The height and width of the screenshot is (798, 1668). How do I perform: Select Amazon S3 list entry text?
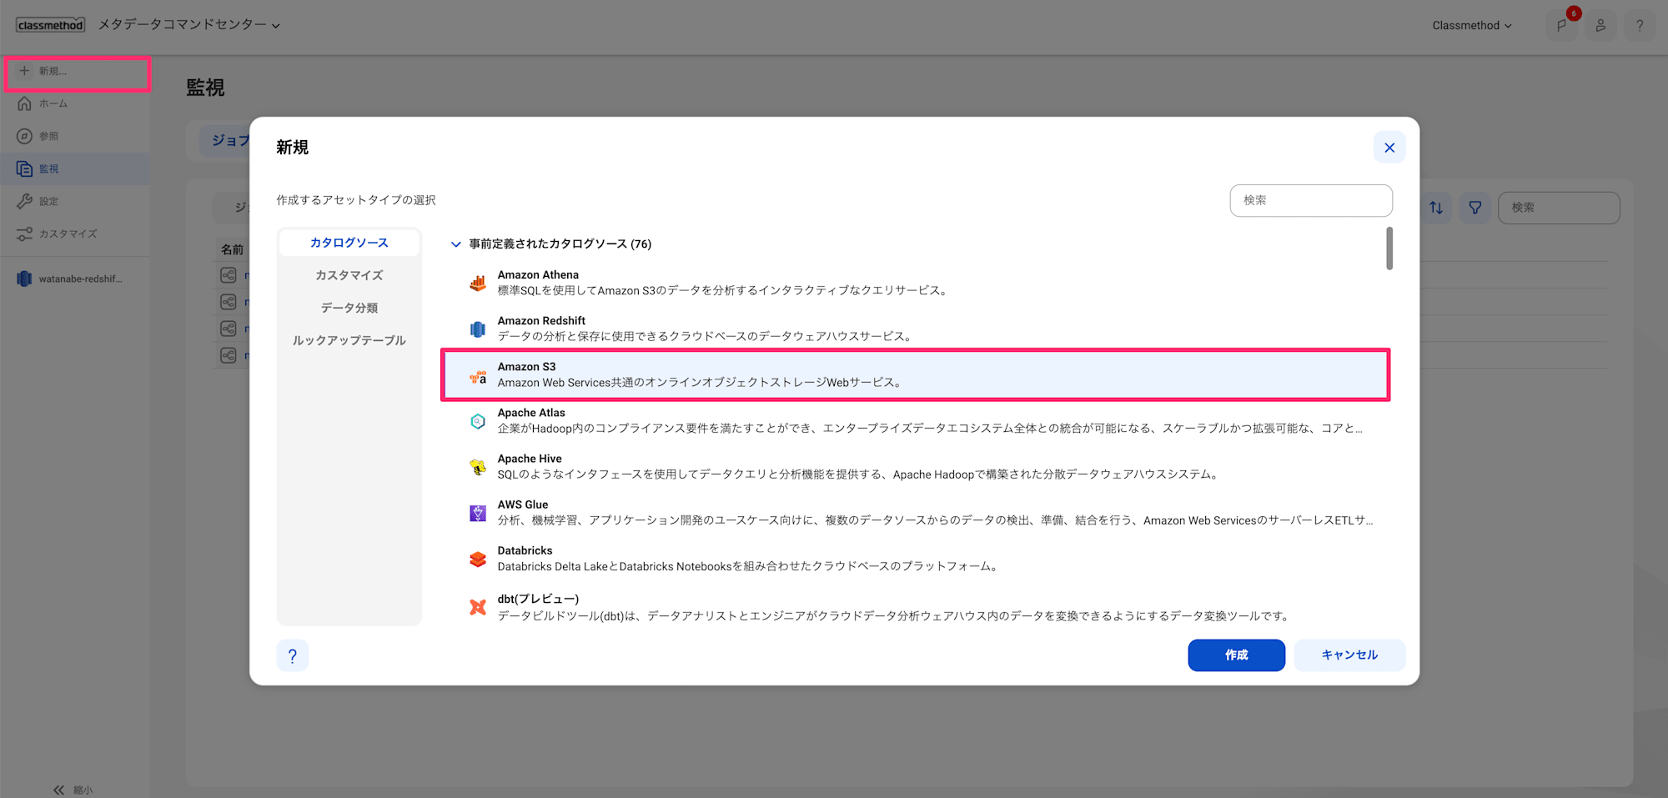coord(526,367)
